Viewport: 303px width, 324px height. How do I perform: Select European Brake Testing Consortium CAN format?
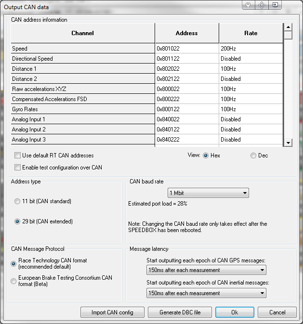(x=13, y=281)
